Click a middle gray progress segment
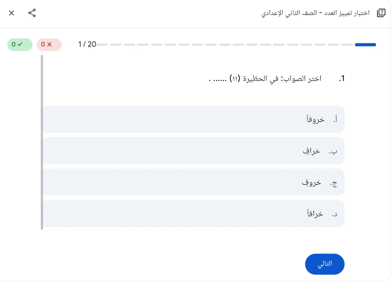This screenshot has width=391, height=282. coord(224,45)
